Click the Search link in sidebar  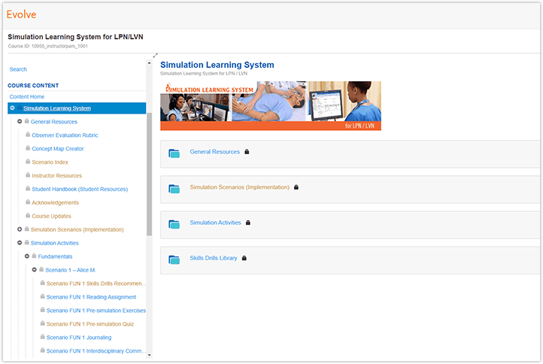[x=18, y=69]
